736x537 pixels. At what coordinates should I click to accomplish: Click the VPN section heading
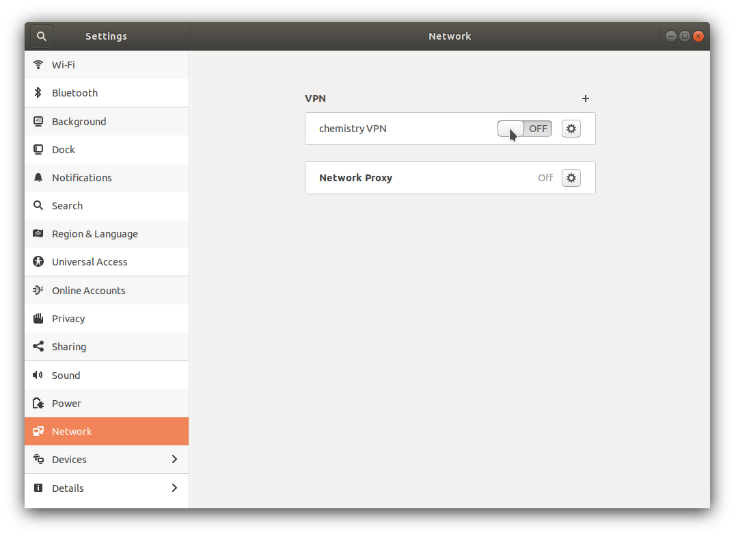click(x=315, y=99)
